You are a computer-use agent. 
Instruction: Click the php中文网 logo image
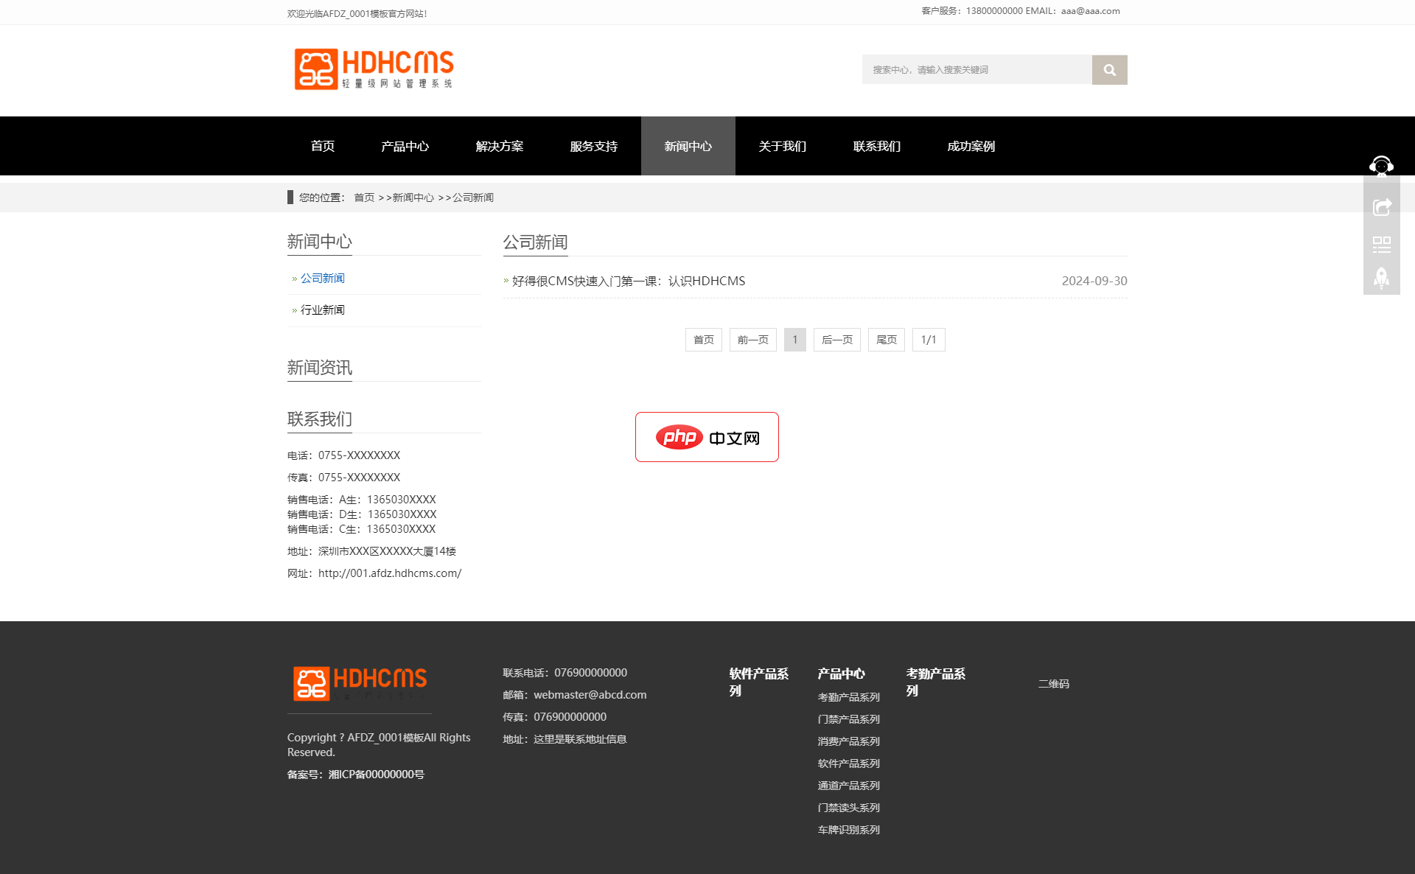click(706, 436)
